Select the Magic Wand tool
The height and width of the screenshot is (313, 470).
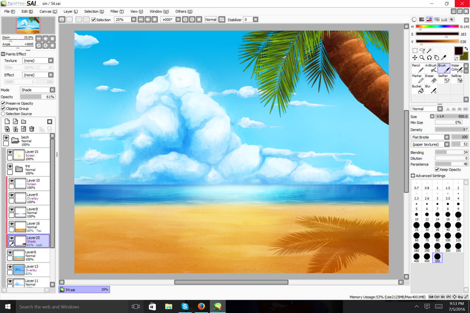[429, 51]
